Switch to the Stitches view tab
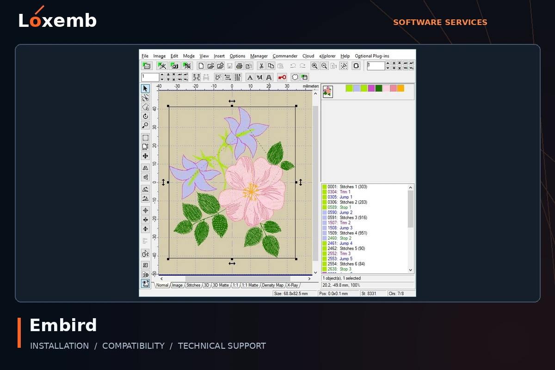 coord(193,285)
